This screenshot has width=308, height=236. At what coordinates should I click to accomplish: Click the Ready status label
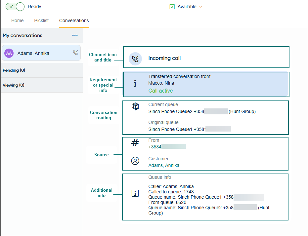[34, 7]
